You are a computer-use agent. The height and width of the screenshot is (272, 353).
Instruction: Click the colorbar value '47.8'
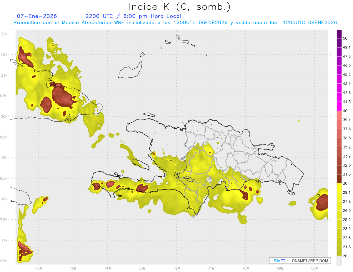(x=347, y=56)
